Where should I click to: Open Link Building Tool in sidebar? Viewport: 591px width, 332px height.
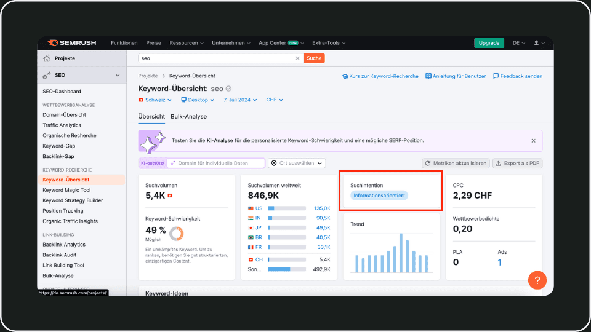coord(63,266)
